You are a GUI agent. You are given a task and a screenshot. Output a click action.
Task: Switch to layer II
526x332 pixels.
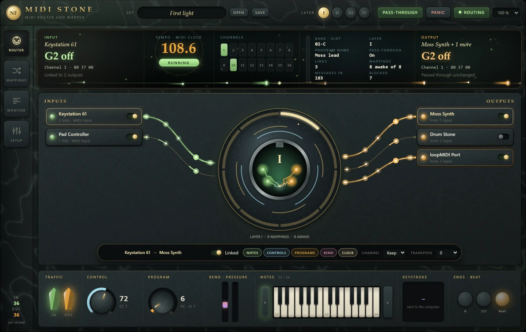[337, 13]
